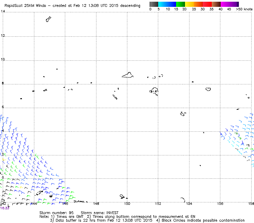This screenshot has width=254, height=223.
Task: Click the latitude axis label '14'
Action: 3,11
